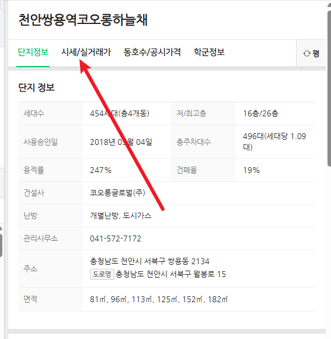Click the 개별난방, 도시가스 heating value
Screen dimensions: 331x339
[121, 216]
